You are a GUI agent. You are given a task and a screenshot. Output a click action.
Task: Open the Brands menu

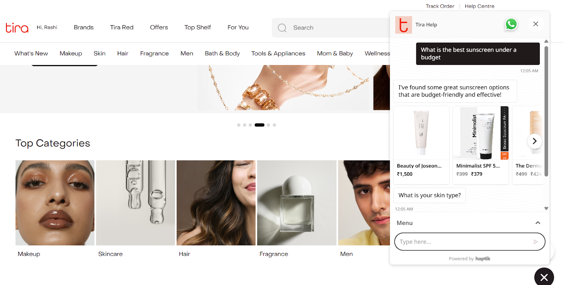84,27
